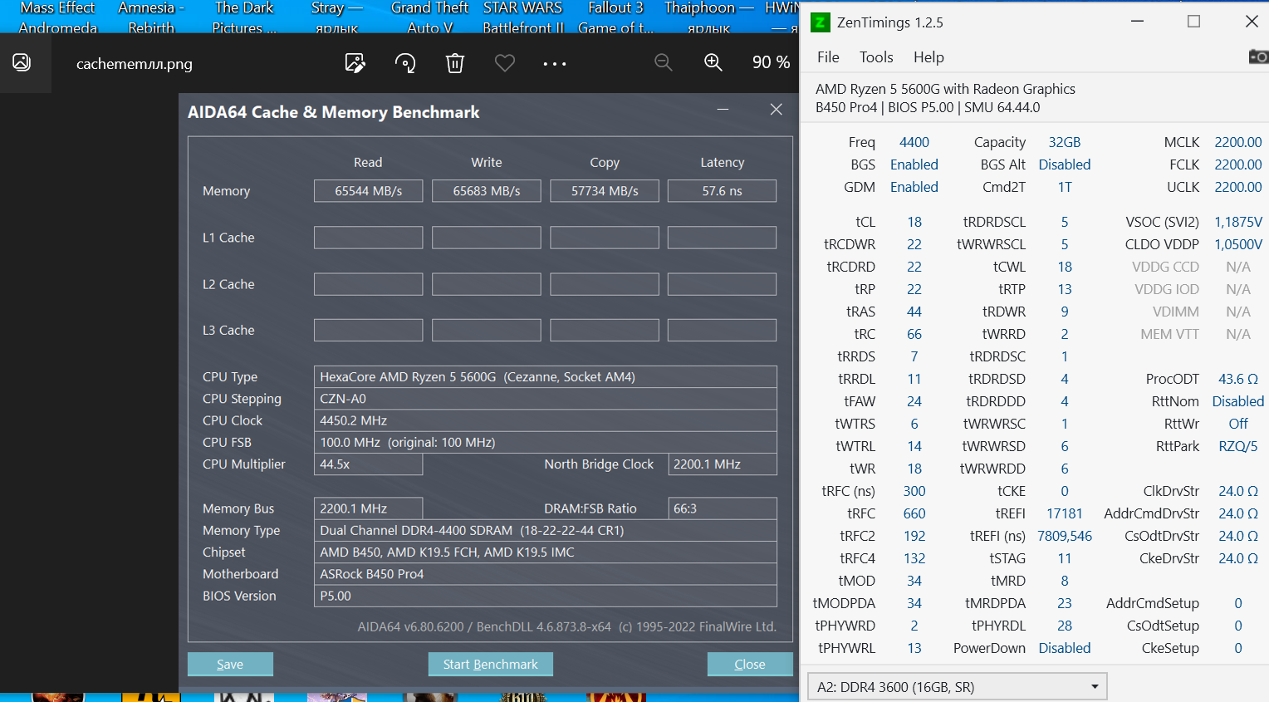
Task: Minimize the AIDA64 benchmark dialog
Action: pos(723,110)
